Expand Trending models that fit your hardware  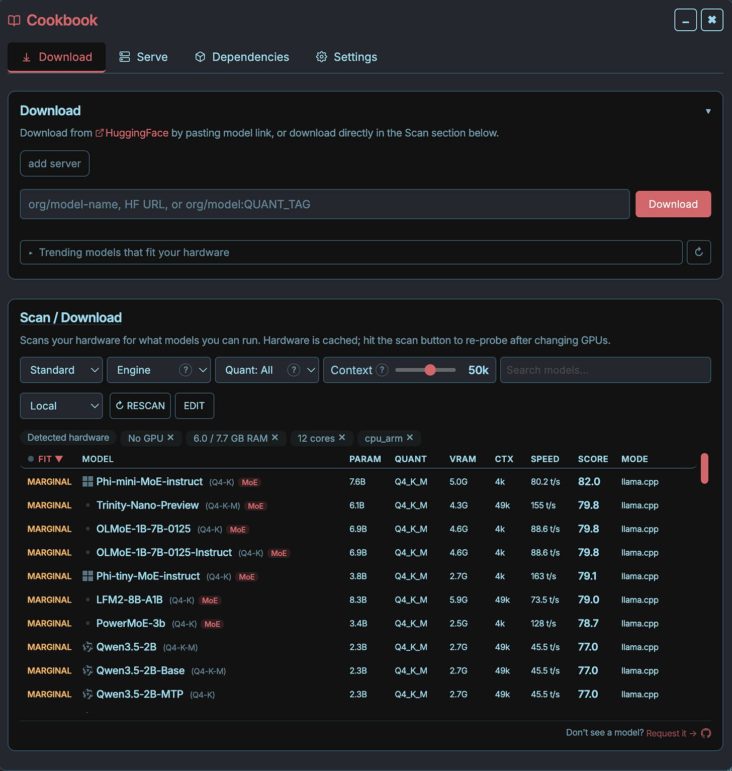(351, 252)
